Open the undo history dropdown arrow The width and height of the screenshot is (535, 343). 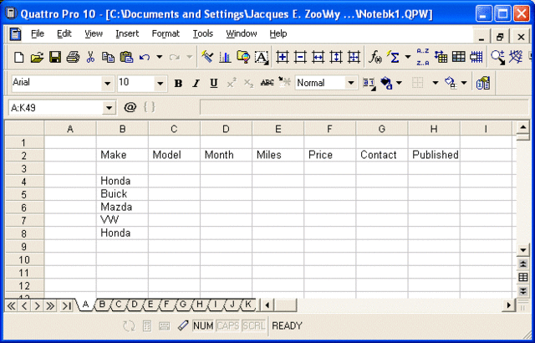pos(160,57)
